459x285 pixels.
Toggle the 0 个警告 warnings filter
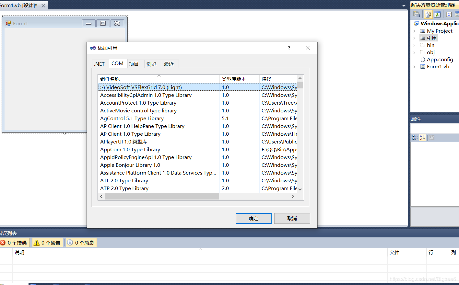(48, 243)
